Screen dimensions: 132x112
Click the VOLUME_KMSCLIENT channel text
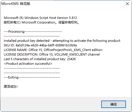(77, 54)
